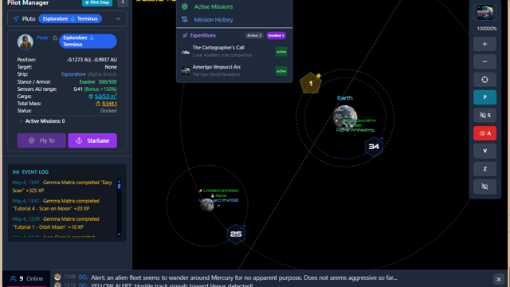Click the Cartographer's Call expedition thumbnail icon
Viewport: 510px width, 287px height.
[186, 52]
